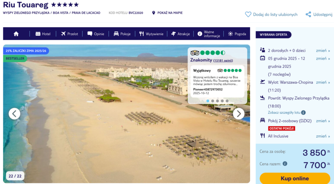Expand zmień for All Inclusive board
Screen dimensions: 334x184
323,136
